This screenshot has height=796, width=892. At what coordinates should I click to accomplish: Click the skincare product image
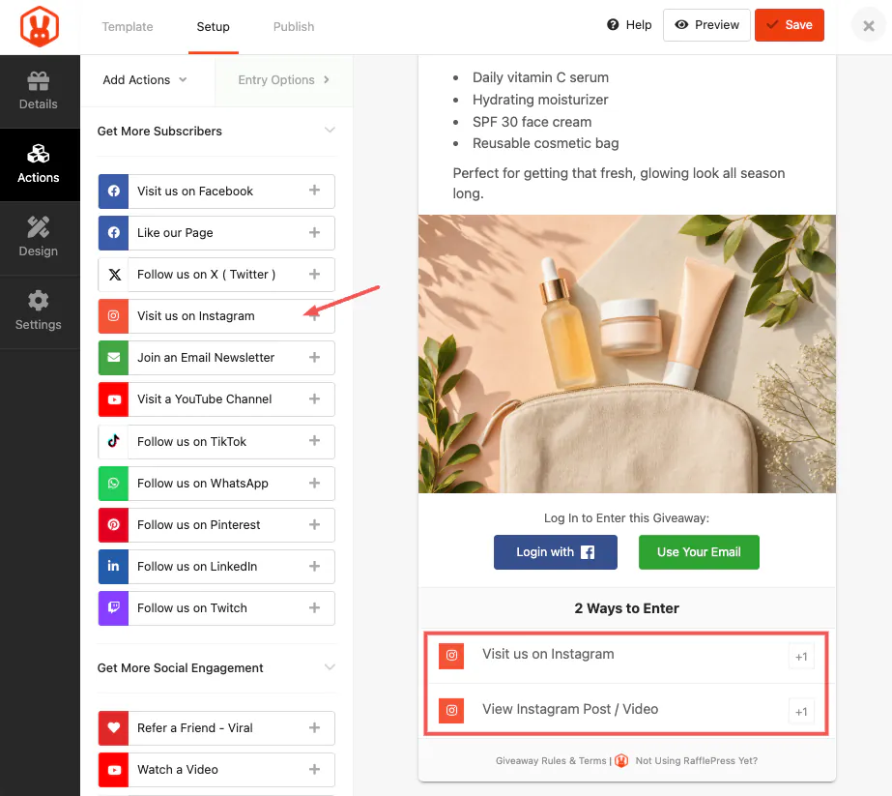pyautogui.click(x=627, y=354)
